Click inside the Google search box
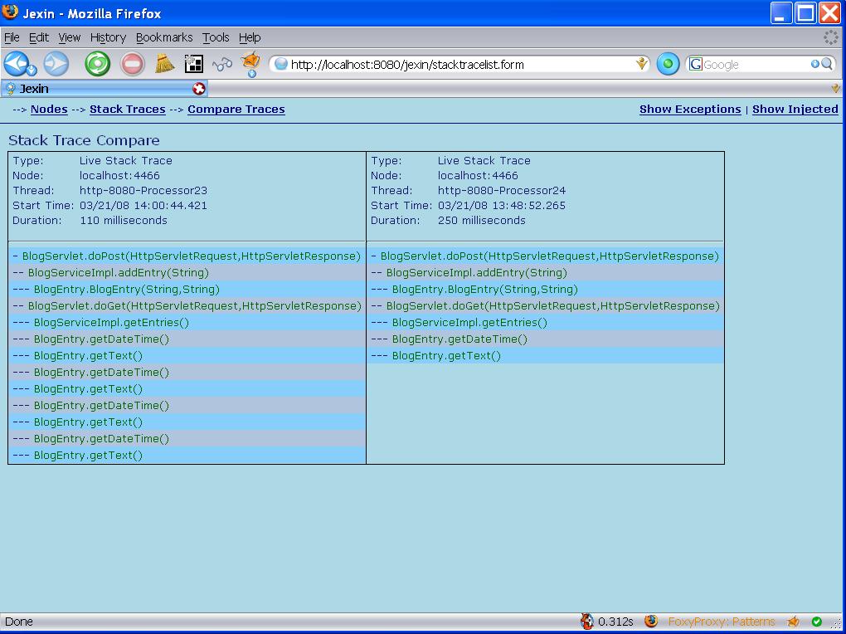 756,64
